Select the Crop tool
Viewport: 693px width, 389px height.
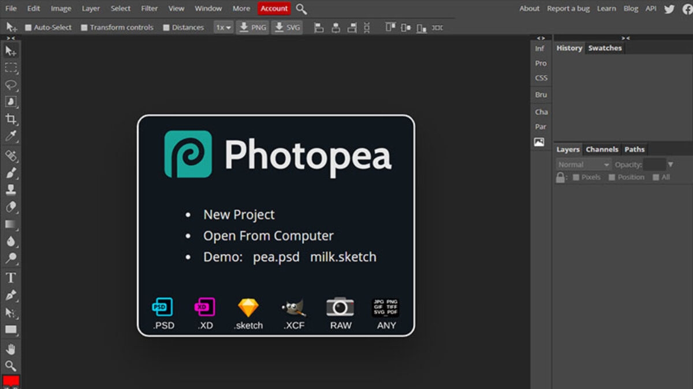point(10,119)
